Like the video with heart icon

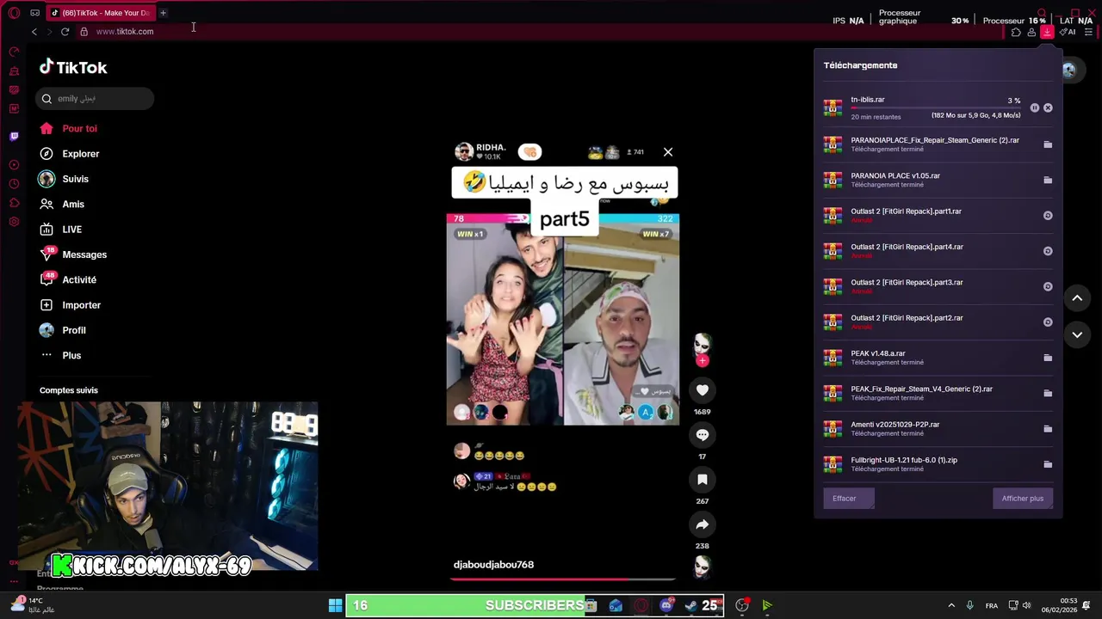[x=703, y=390]
